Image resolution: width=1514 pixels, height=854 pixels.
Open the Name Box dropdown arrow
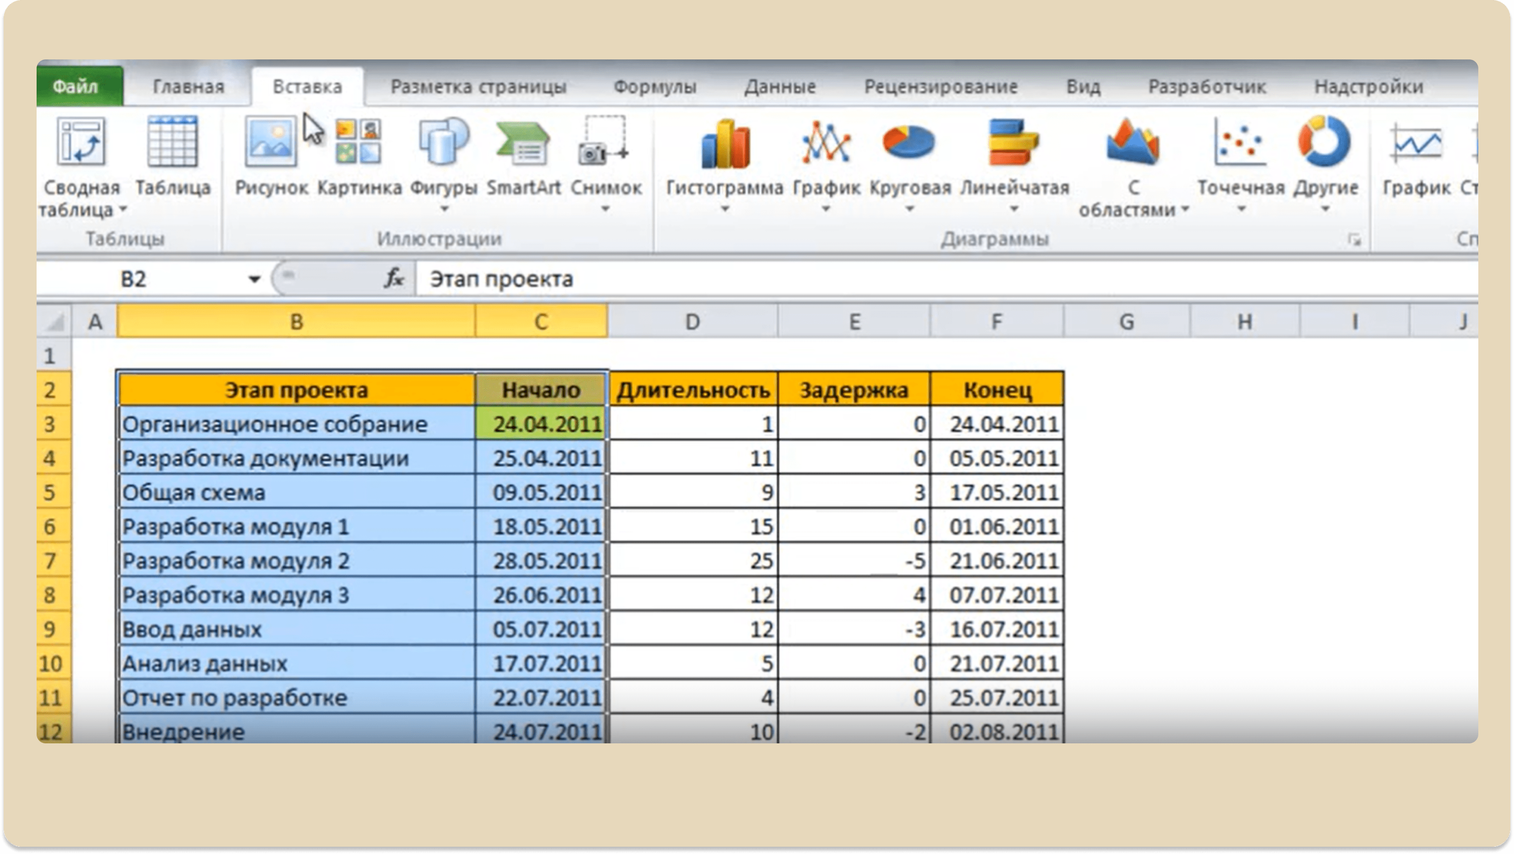pos(254,279)
